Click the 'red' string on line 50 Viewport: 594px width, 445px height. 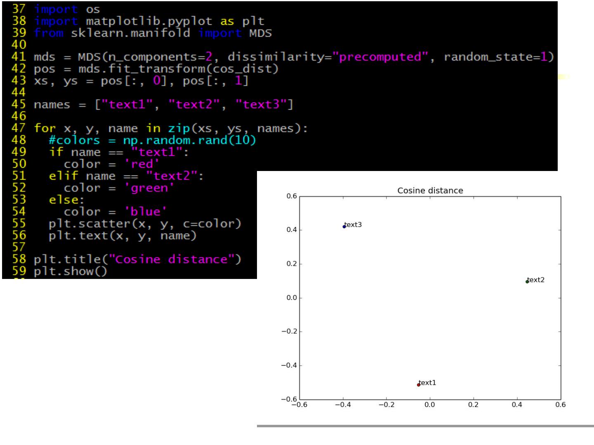[141, 164]
